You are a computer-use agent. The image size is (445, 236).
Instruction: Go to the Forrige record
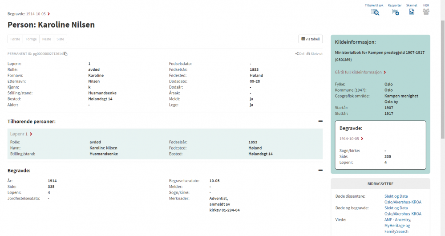[x=31, y=39]
